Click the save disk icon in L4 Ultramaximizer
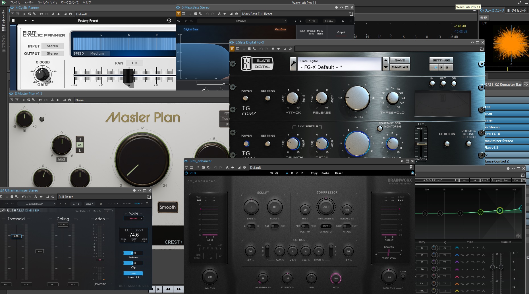 click(x=101, y=204)
